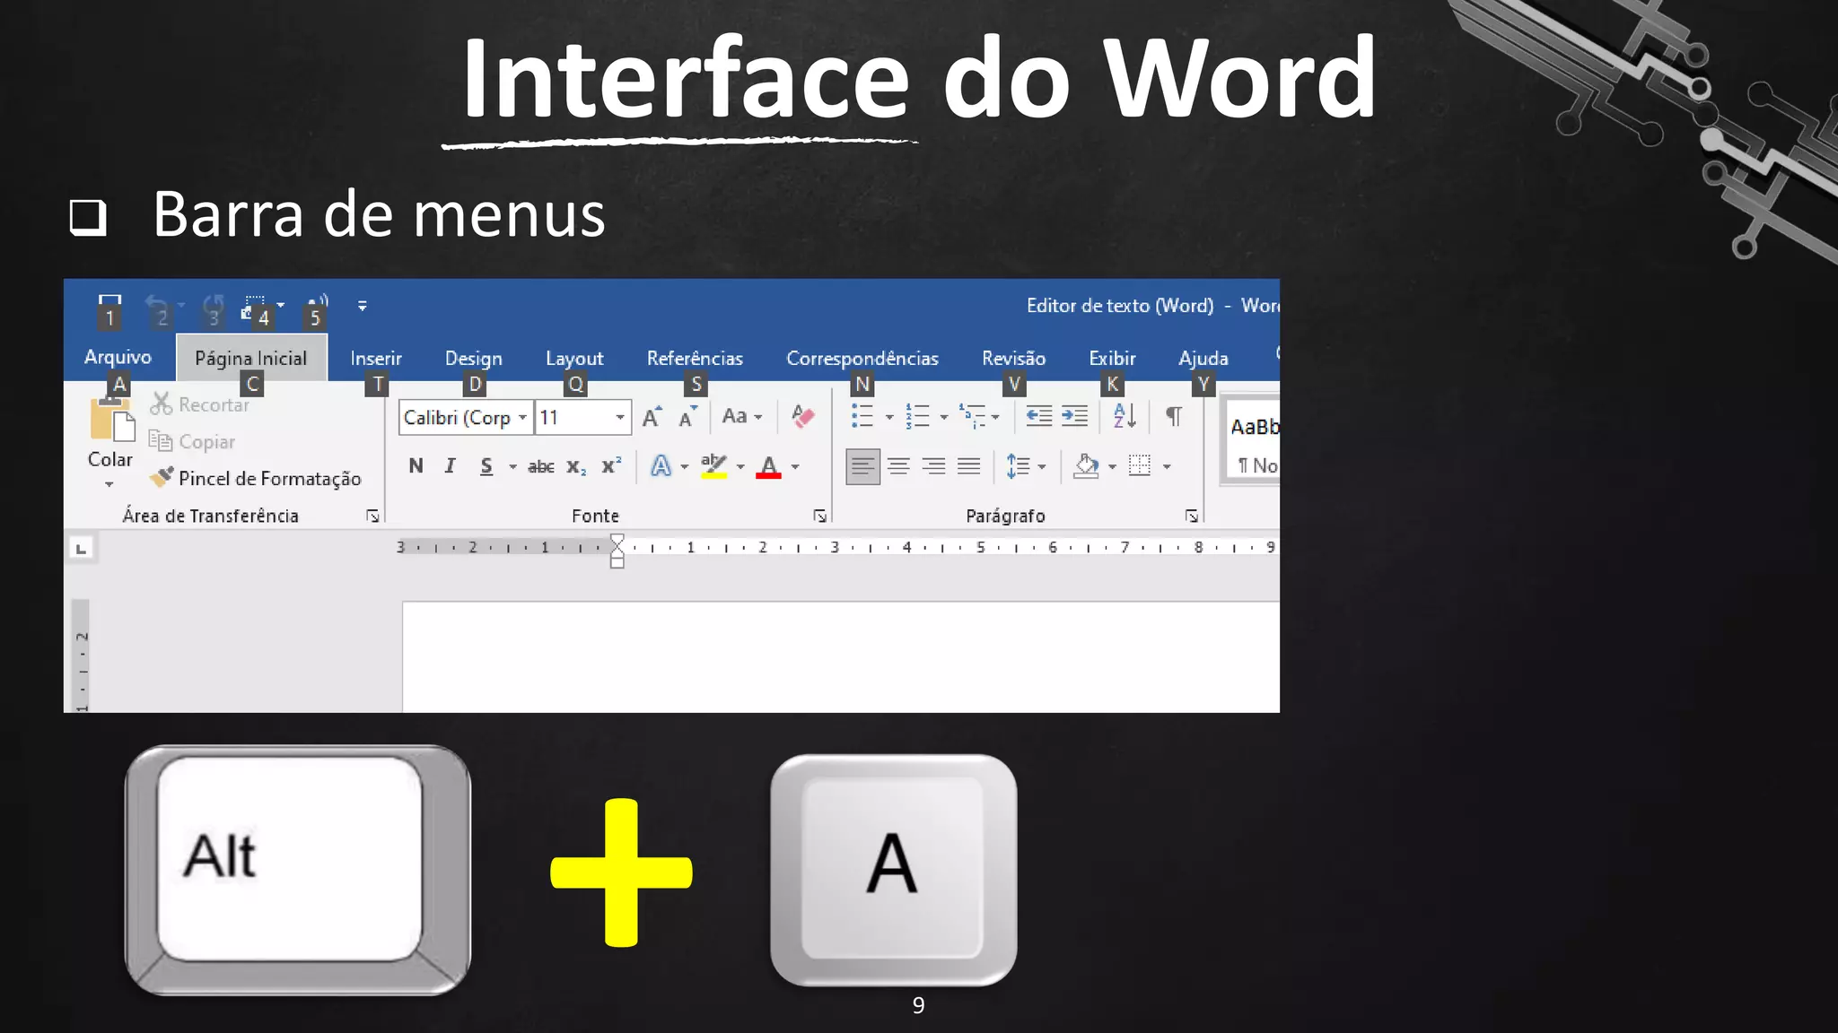Open the Borders dropdown arrow
This screenshot has height=1033, width=1838.
[x=1167, y=466]
